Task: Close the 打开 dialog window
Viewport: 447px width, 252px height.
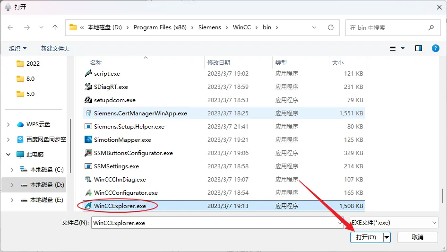Action: tap(439, 7)
